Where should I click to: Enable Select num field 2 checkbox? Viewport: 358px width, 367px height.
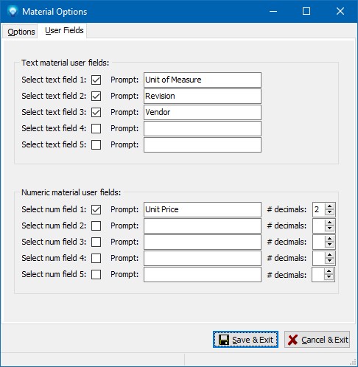[x=96, y=226]
